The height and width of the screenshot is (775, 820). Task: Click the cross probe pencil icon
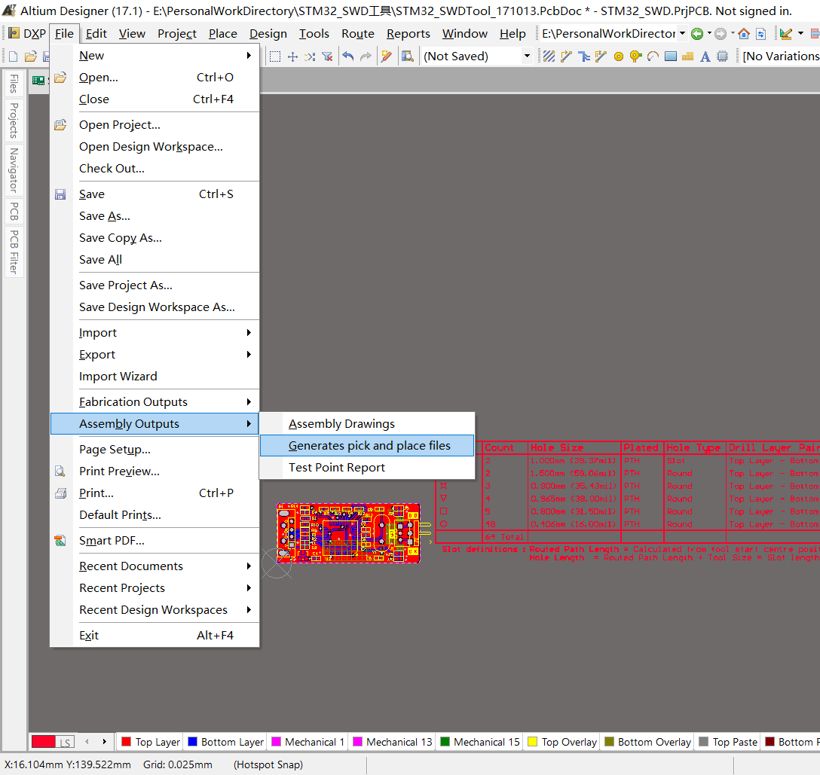(x=387, y=56)
